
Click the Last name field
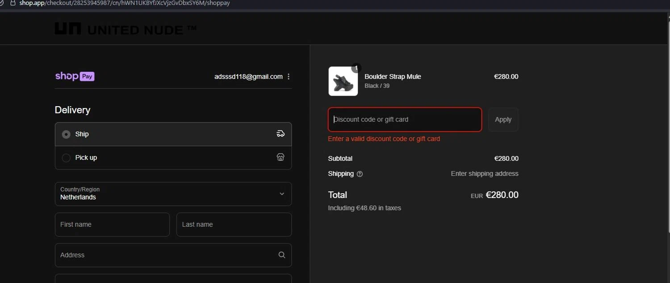tap(234, 225)
